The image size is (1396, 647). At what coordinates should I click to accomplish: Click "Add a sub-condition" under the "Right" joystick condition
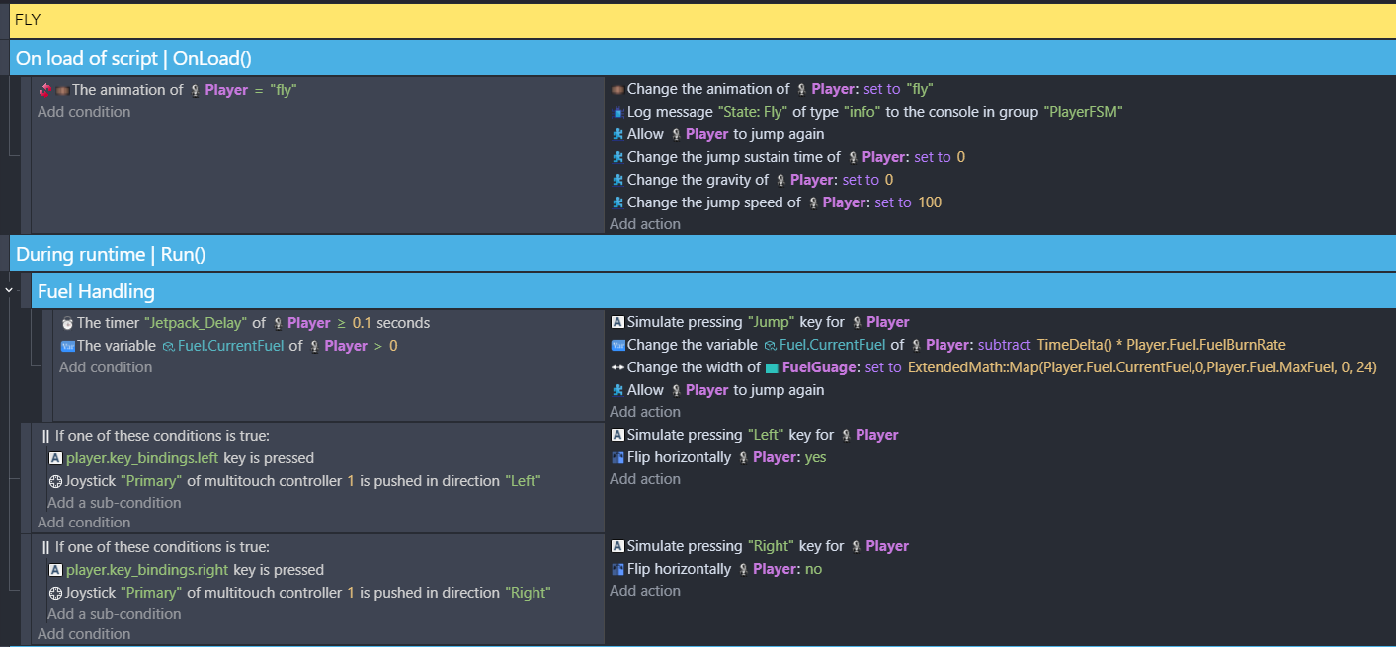pyautogui.click(x=115, y=614)
